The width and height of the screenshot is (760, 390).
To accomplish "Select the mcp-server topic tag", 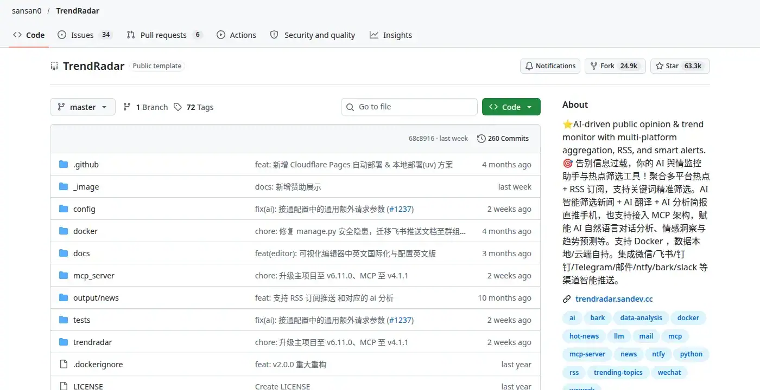I will click(587, 354).
